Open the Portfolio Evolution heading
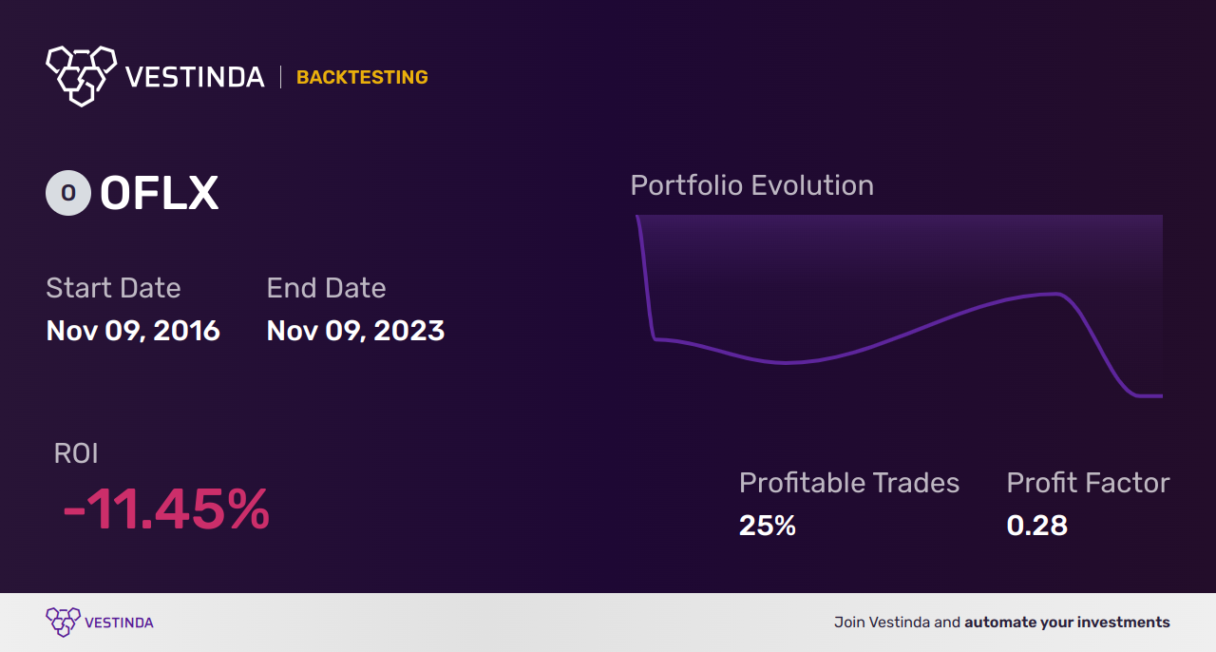The width and height of the screenshot is (1216, 652). click(751, 185)
